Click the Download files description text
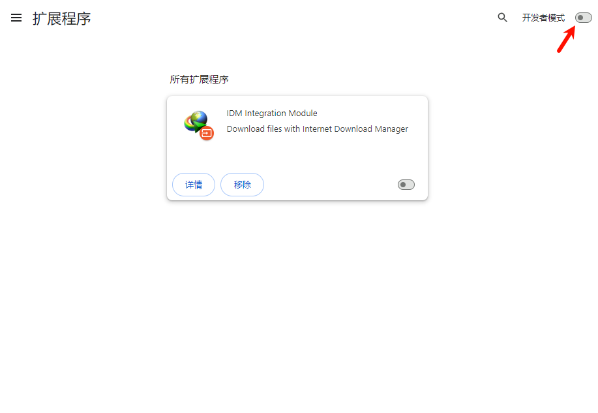 tap(263, 129)
